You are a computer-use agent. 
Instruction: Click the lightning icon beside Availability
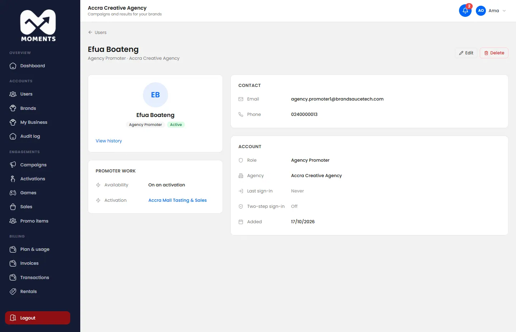click(98, 185)
